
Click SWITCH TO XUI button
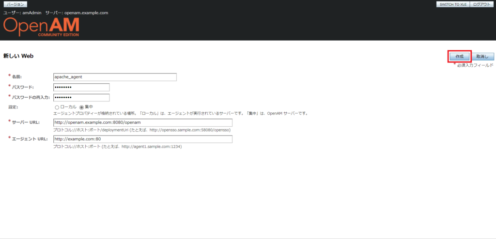(x=453, y=4)
